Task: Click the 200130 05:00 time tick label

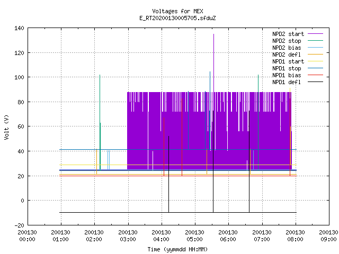Action: click(195, 236)
